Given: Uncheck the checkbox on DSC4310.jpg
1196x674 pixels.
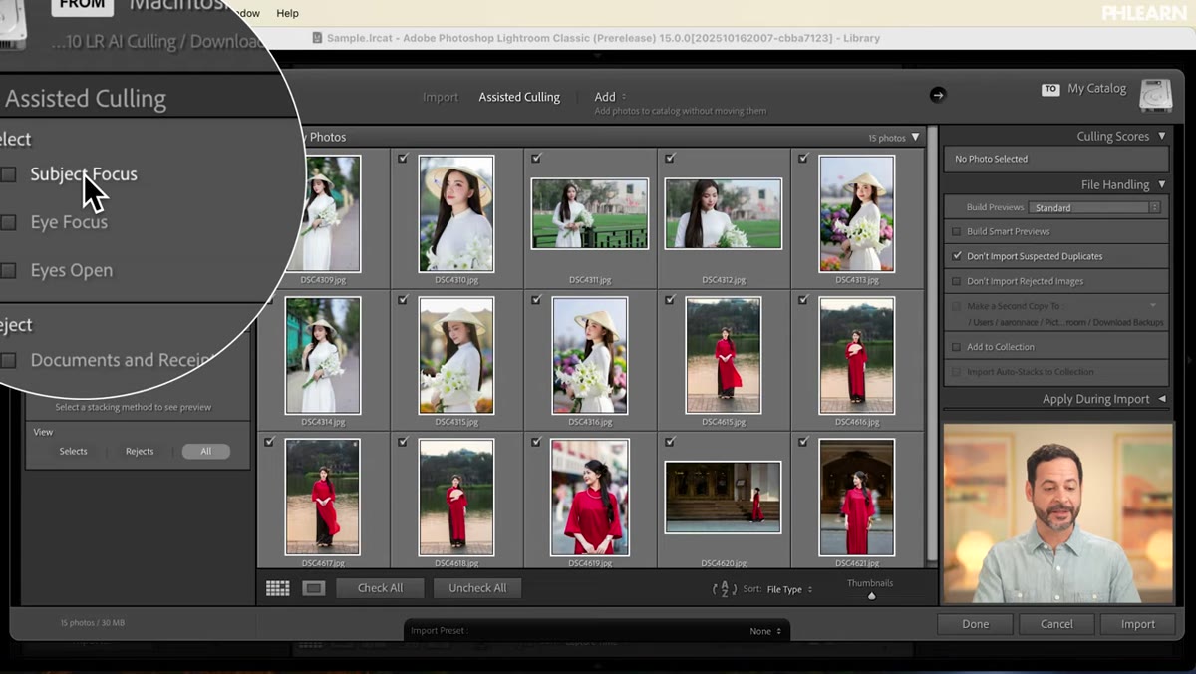Looking at the screenshot, I should (x=403, y=158).
